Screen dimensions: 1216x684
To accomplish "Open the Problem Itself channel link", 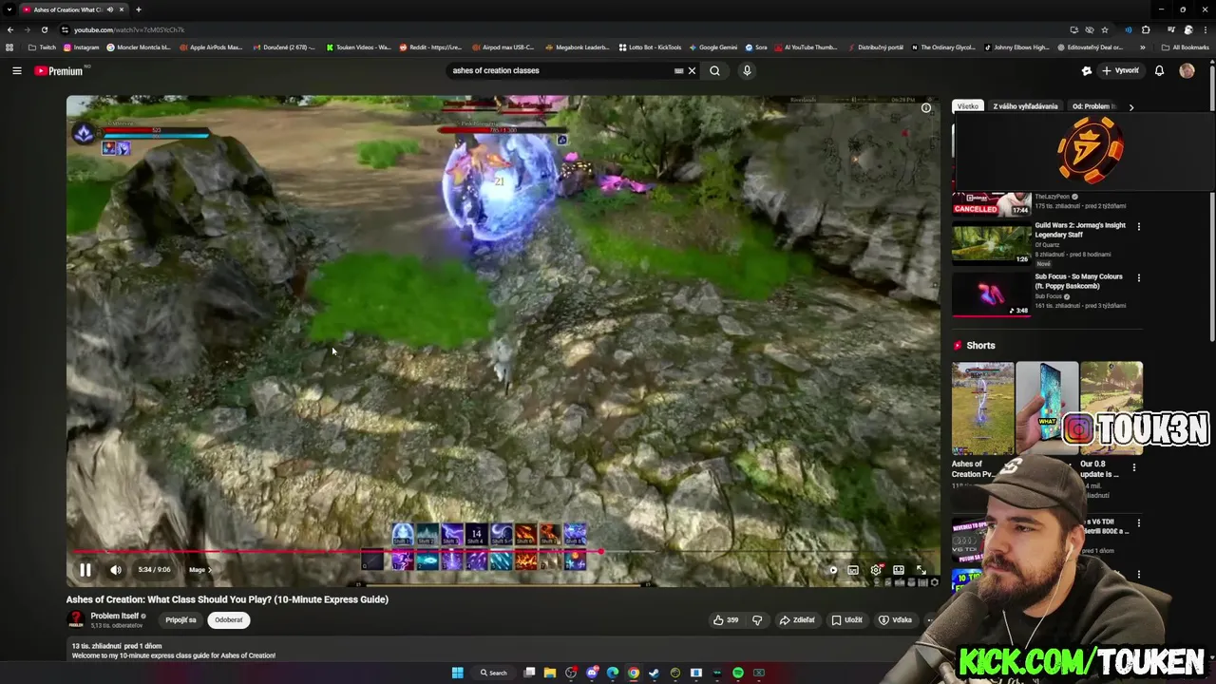I will 115,617.
